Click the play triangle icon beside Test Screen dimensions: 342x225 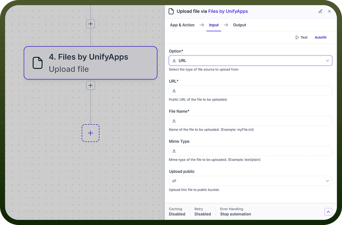click(x=297, y=37)
